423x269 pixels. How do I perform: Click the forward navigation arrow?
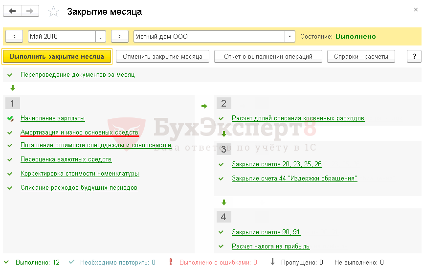click(30, 11)
